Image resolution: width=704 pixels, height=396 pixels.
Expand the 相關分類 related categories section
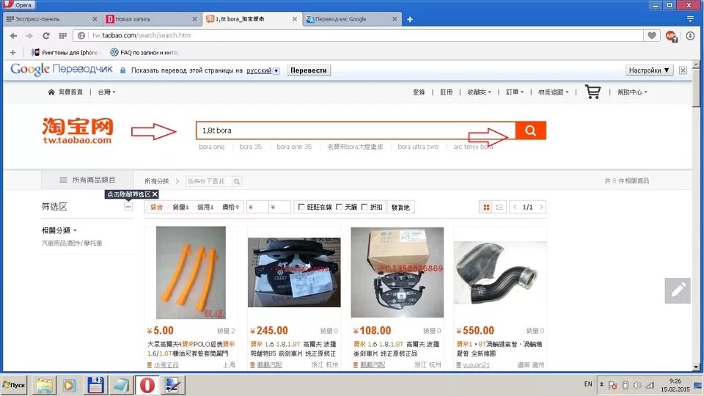(59, 230)
